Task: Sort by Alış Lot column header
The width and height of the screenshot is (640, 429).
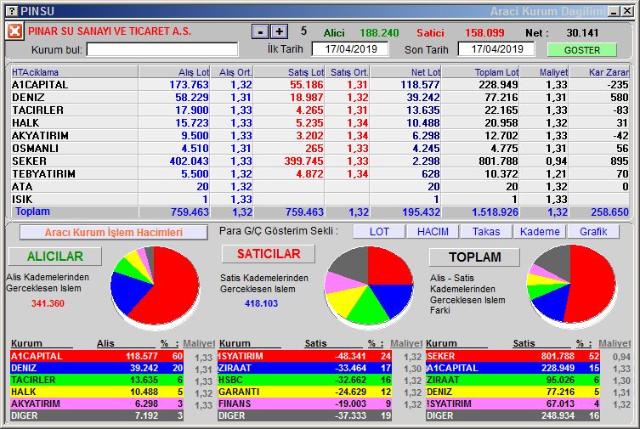Action: click(174, 72)
